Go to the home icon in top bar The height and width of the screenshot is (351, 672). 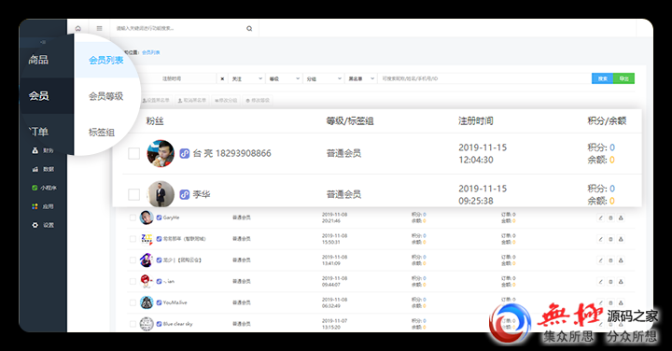78,29
